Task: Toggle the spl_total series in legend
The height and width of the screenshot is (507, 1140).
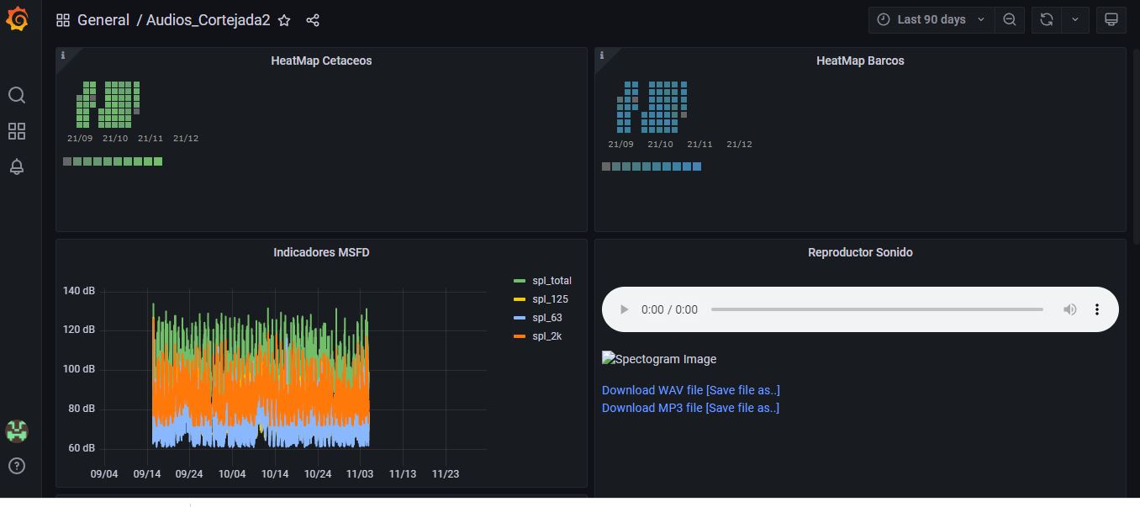Action: click(551, 281)
